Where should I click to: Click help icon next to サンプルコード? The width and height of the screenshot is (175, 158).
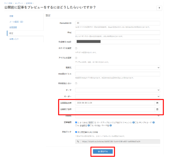154,122
